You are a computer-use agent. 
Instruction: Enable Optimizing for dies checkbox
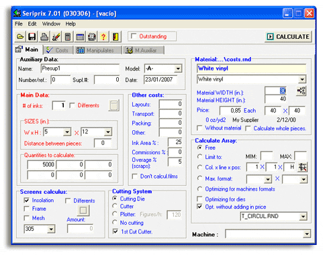[x=199, y=199]
